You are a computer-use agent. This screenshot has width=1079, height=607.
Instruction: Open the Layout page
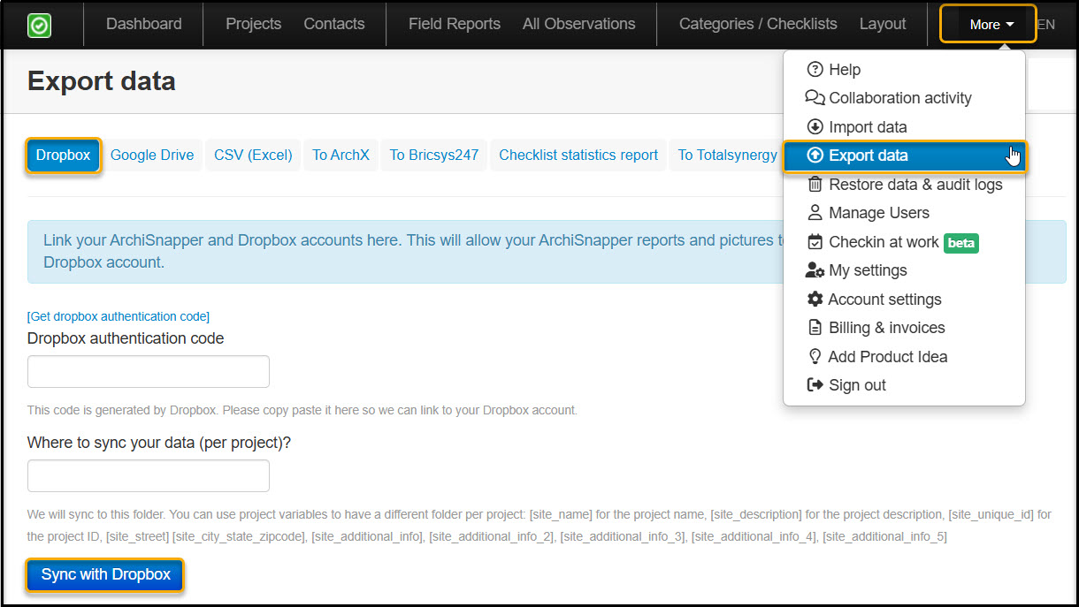pyautogui.click(x=883, y=24)
